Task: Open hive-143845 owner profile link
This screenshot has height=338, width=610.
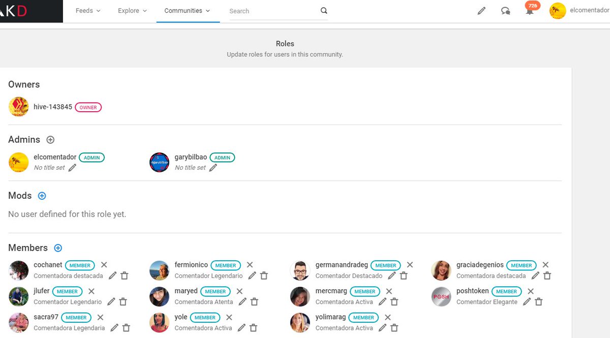Action: (53, 107)
